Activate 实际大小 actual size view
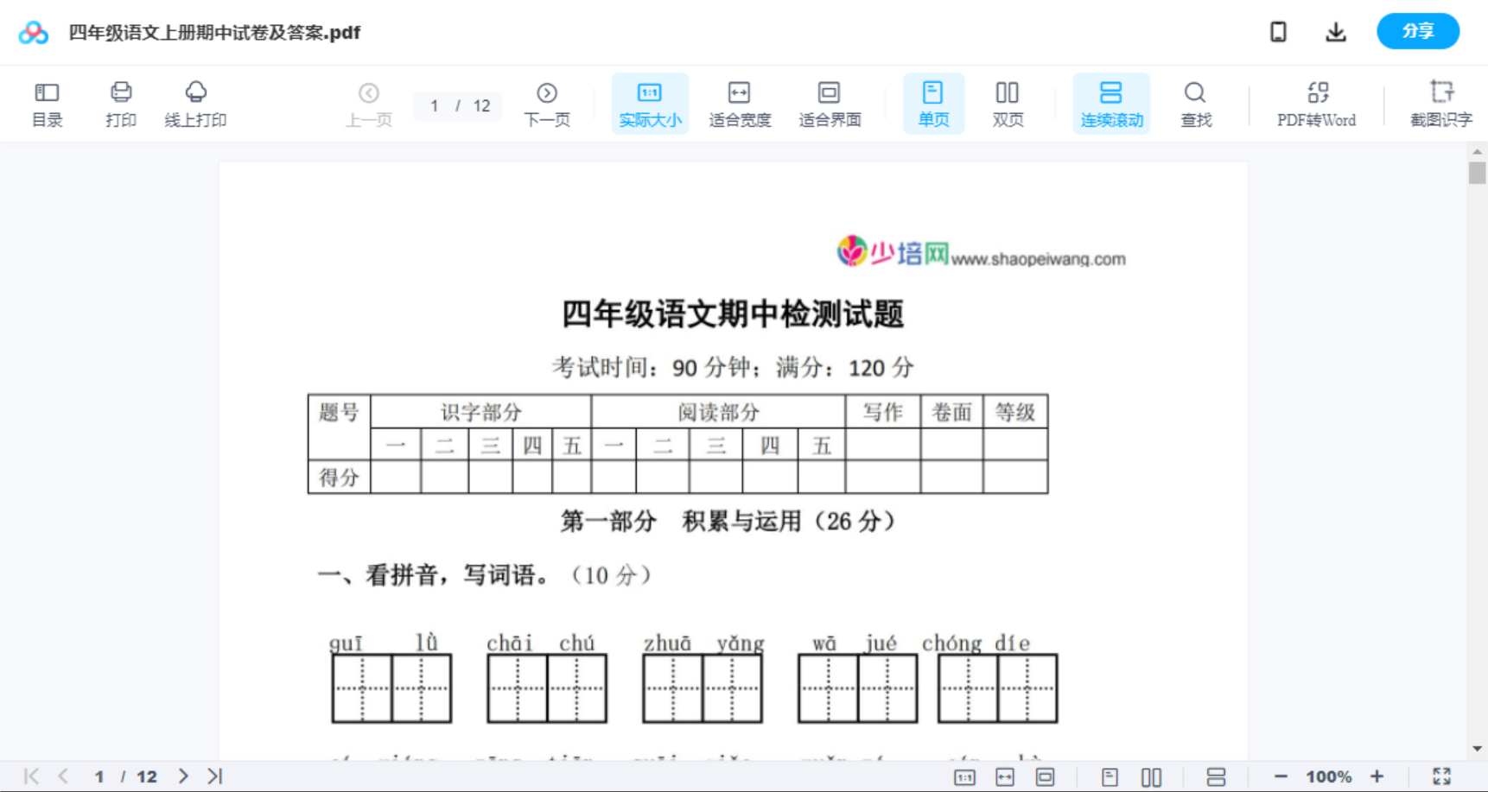 649,103
